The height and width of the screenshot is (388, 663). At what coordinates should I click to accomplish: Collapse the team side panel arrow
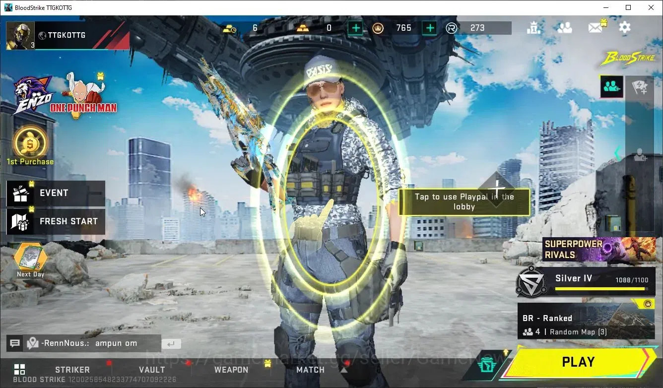coord(618,153)
